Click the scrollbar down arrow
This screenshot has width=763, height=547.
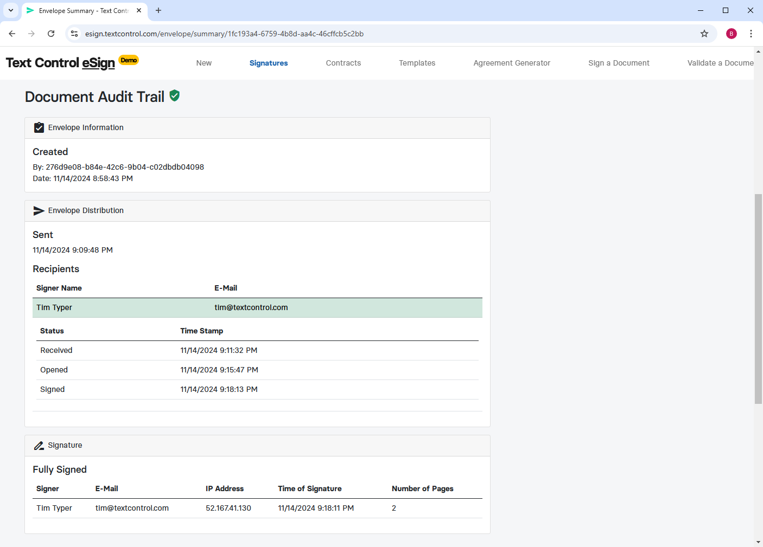(x=758, y=542)
